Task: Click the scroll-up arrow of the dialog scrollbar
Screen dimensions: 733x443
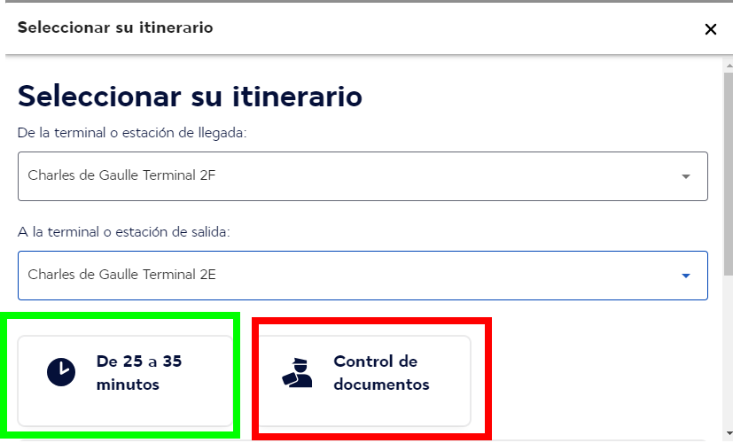Action: (729, 66)
